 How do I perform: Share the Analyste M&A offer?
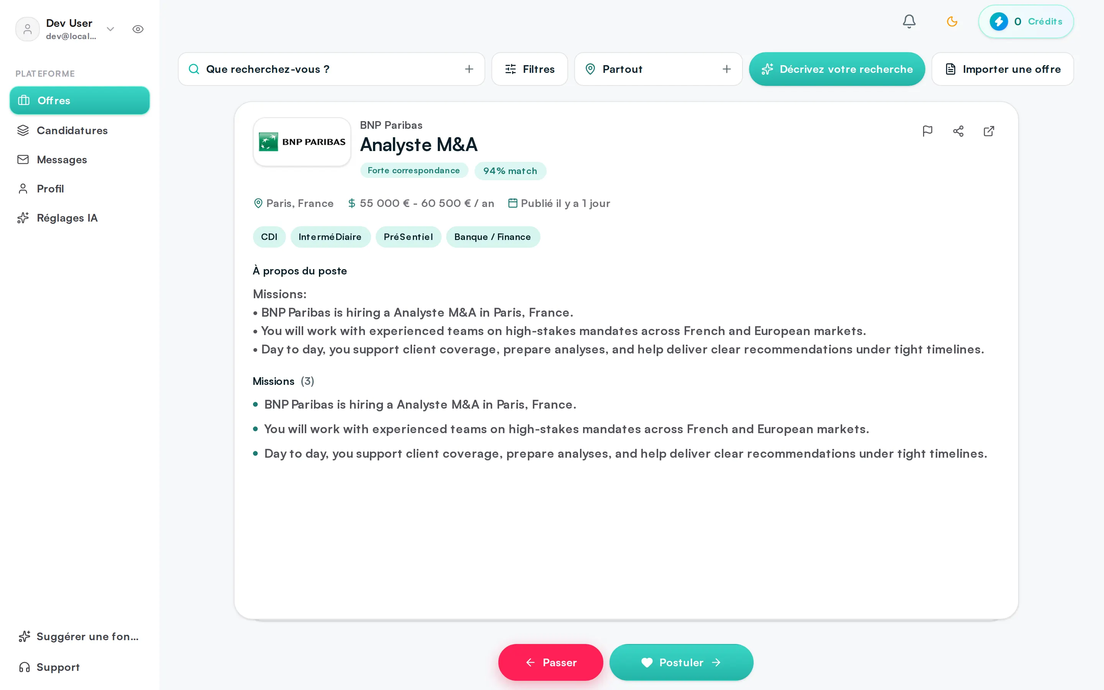click(x=958, y=131)
